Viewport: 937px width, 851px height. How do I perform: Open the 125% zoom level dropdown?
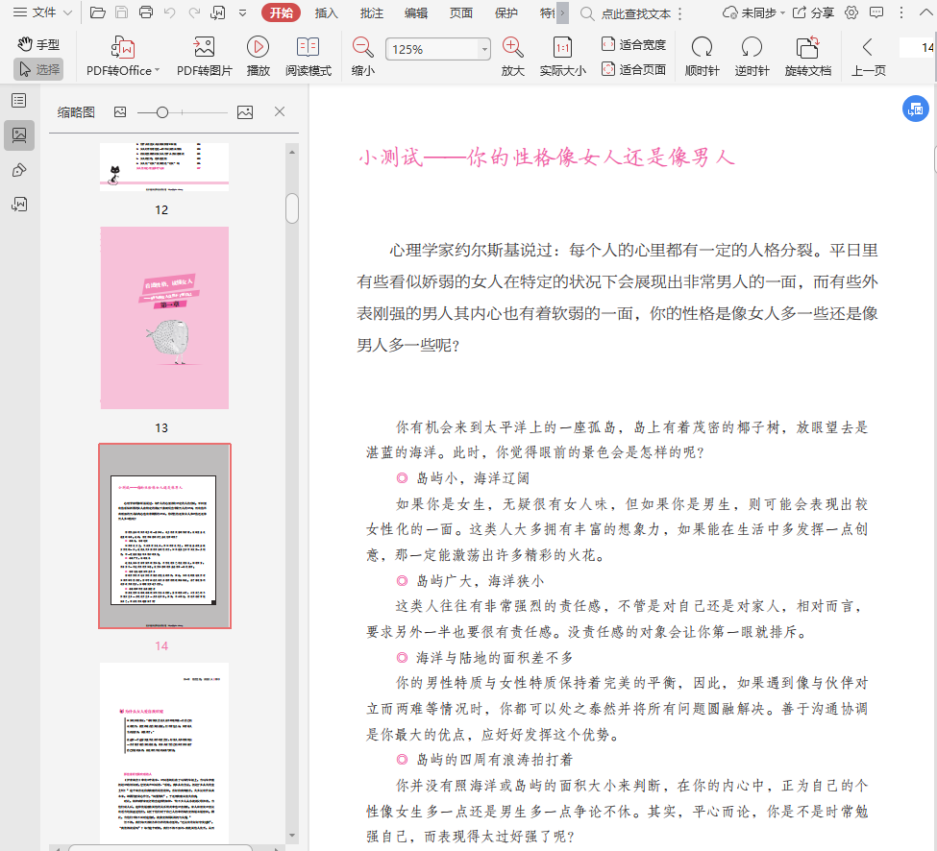pos(484,49)
